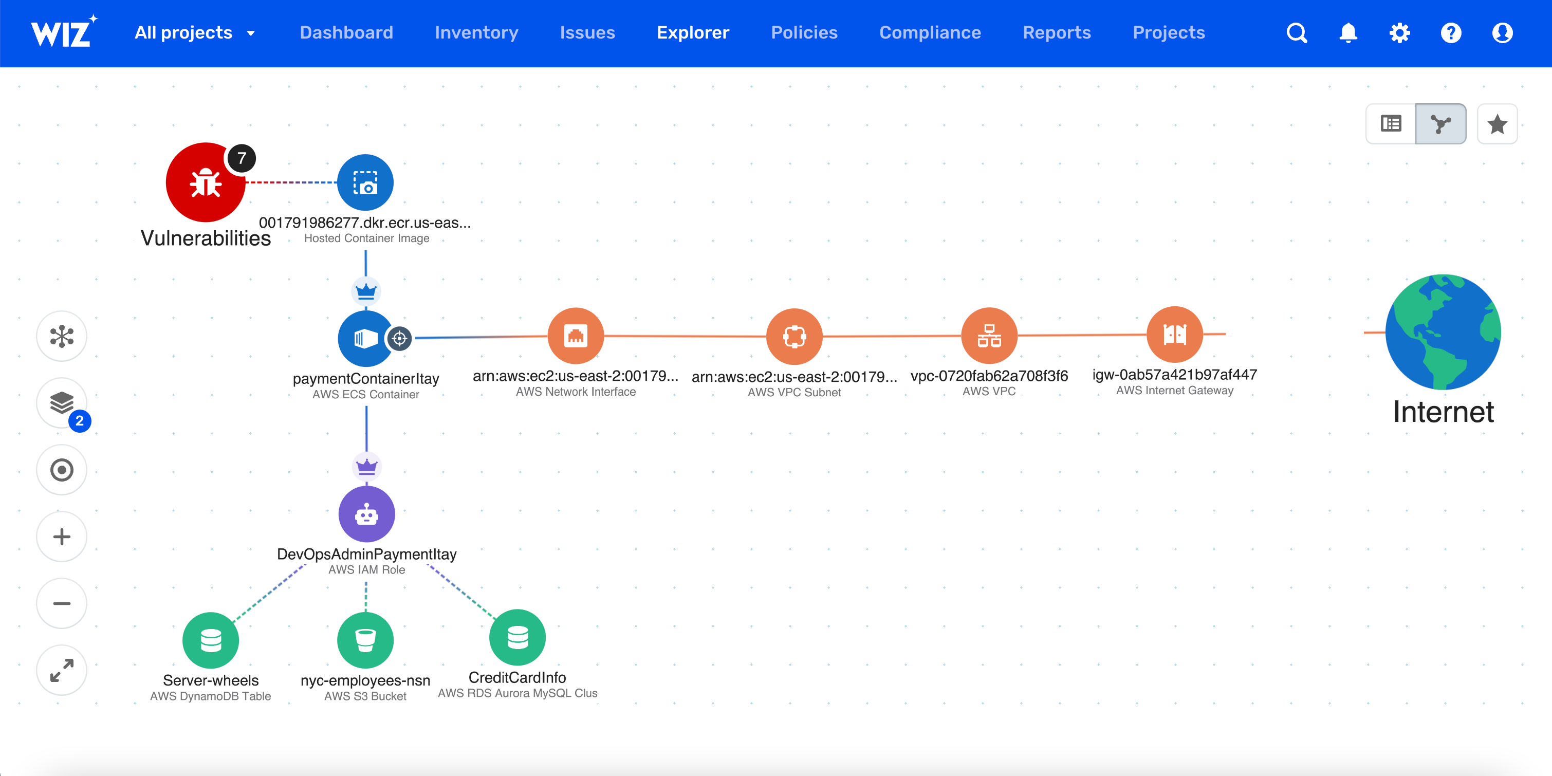
Task: Select the DevOpsAdminPaymentItay IAM role node
Action: [x=366, y=514]
